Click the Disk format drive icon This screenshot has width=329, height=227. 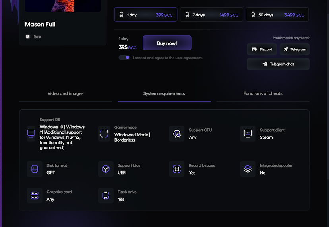click(35, 169)
